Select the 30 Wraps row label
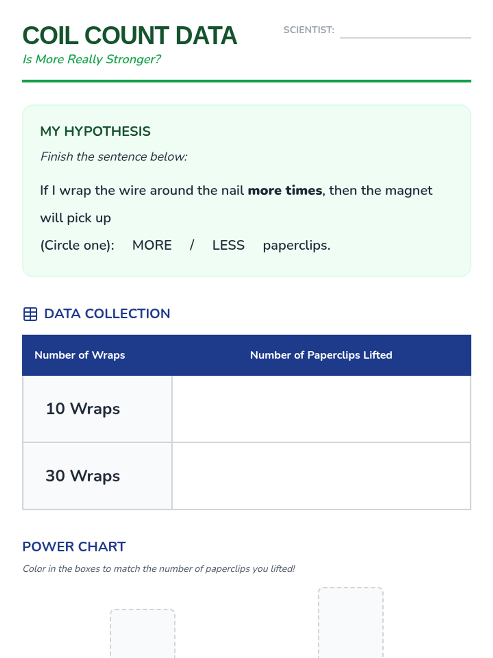Screen dimensions: 493x658 (83, 476)
